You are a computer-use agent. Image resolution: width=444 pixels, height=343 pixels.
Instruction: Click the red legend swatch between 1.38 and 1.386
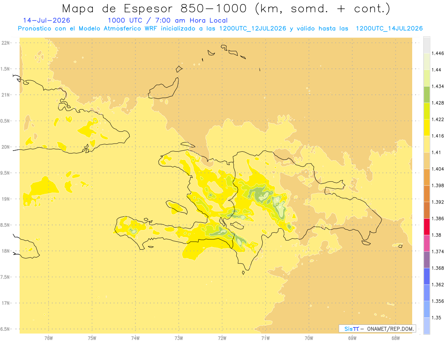coord(427,227)
